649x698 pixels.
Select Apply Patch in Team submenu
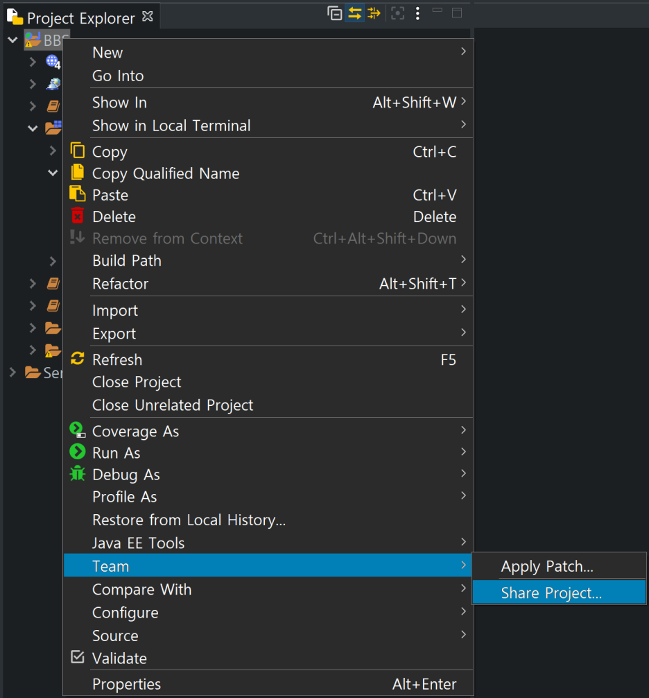(559, 566)
